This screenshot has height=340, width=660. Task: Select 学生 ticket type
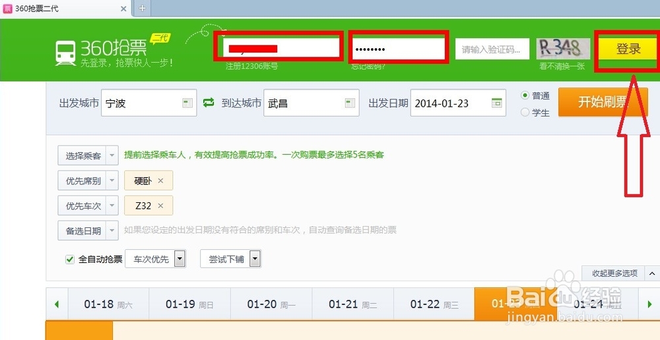pyautogui.click(x=525, y=112)
